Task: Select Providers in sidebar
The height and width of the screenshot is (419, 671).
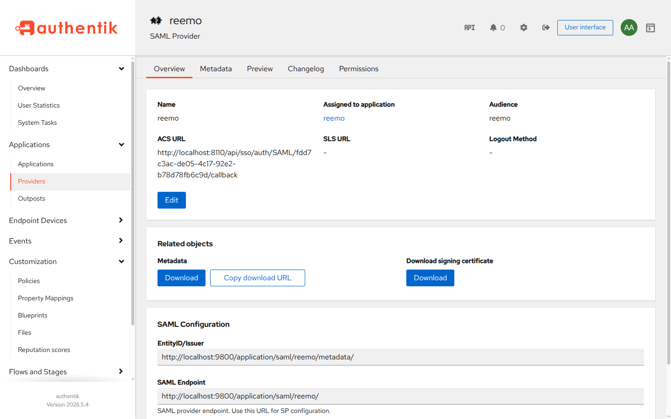Action: 70,182
